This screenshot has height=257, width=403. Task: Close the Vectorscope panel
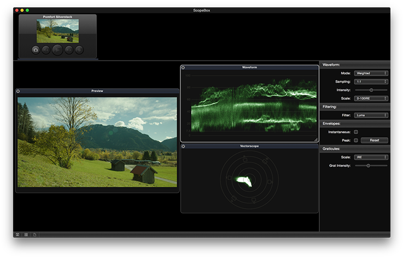coord(183,146)
